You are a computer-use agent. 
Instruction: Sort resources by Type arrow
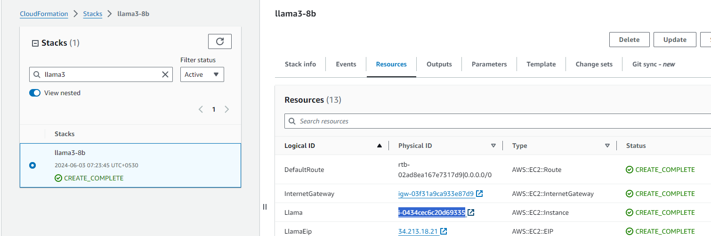607,146
